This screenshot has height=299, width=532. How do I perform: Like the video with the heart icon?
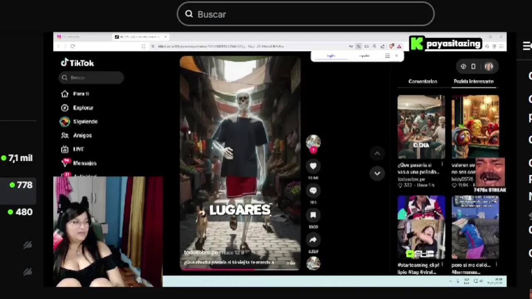313,166
